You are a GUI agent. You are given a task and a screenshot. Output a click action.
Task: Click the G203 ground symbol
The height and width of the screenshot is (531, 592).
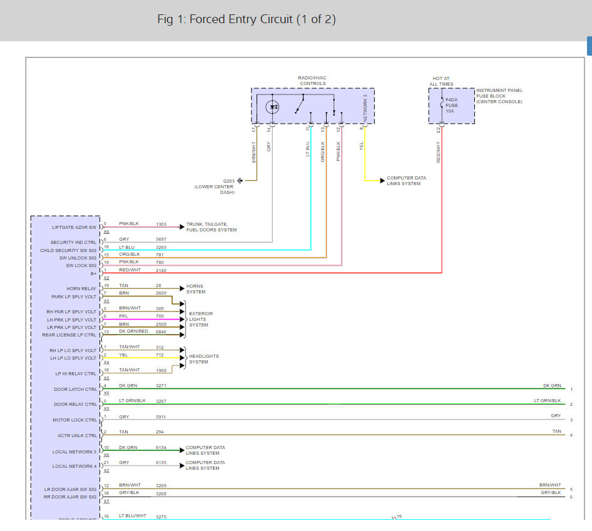240,181
